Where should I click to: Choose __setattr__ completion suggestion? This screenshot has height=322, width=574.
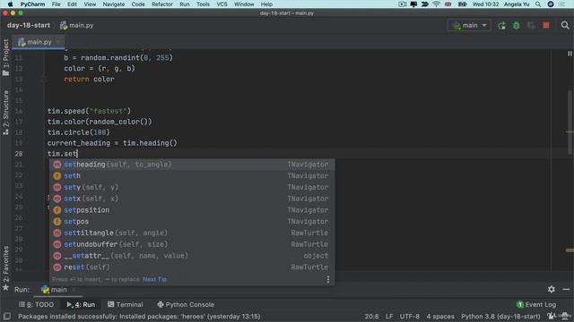coord(192,256)
